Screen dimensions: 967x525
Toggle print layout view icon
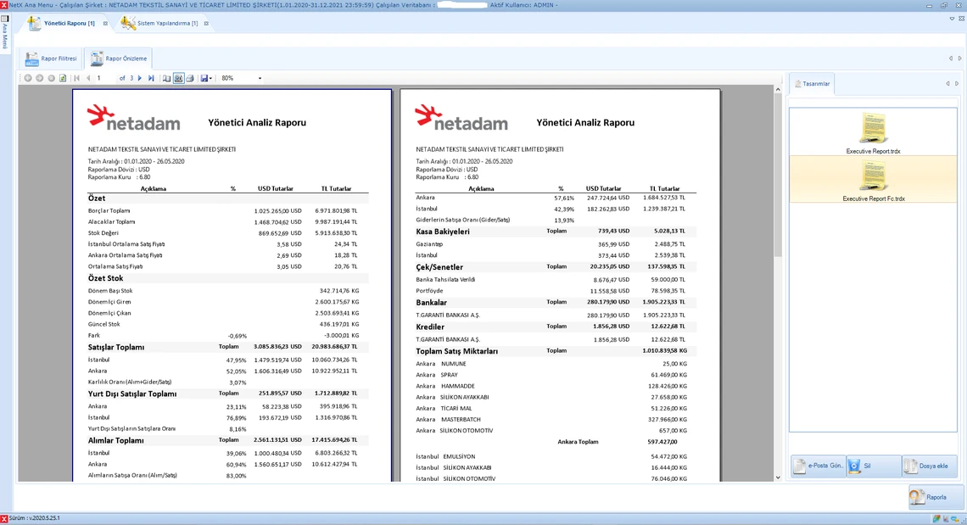pyautogui.click(x=178, y=78)
